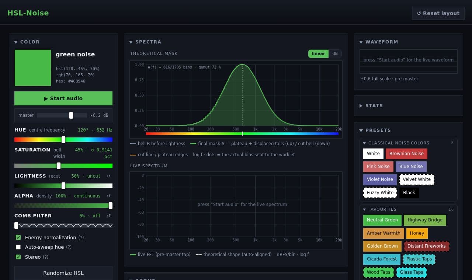Collapse the Presets panel
Image resolution: width=472 pixels, height=280 pixels.
click(361, 130)
